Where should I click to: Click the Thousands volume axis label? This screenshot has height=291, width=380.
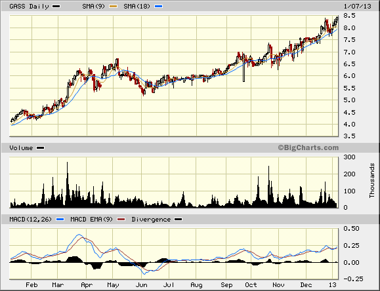point(371,181)
